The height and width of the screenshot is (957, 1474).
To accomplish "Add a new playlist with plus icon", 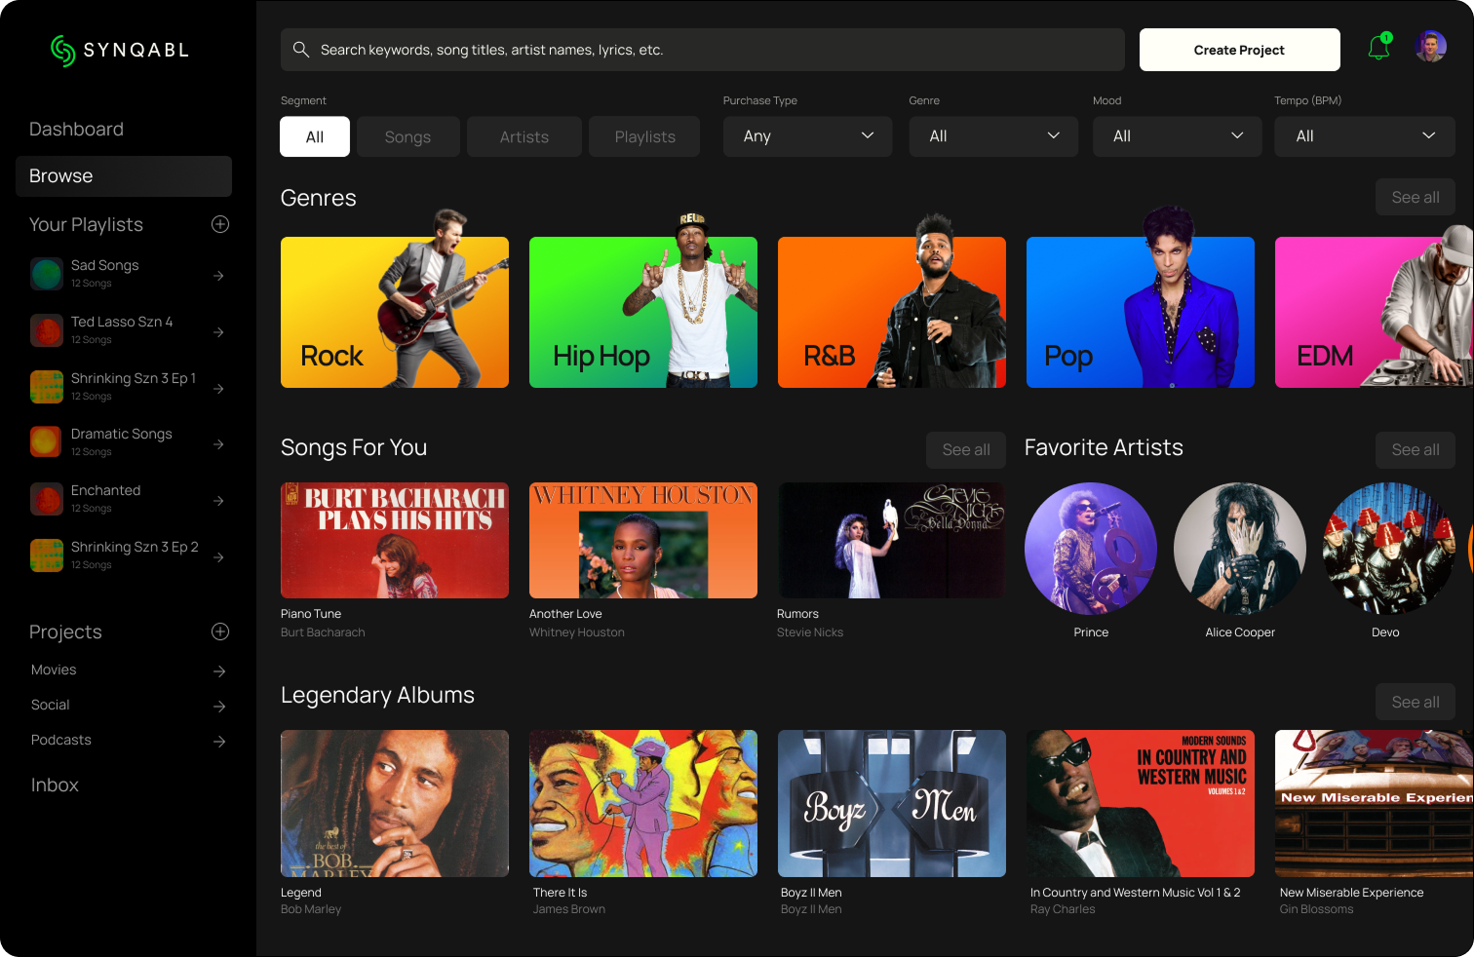I will (x=220, y=224).
